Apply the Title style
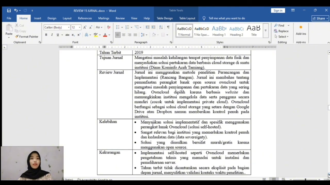 point(254,31)
